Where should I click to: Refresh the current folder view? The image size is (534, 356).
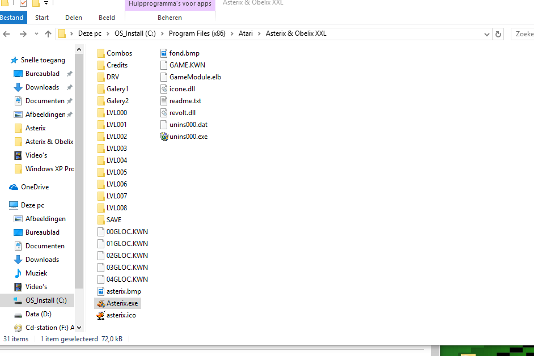tap(498, 34)
